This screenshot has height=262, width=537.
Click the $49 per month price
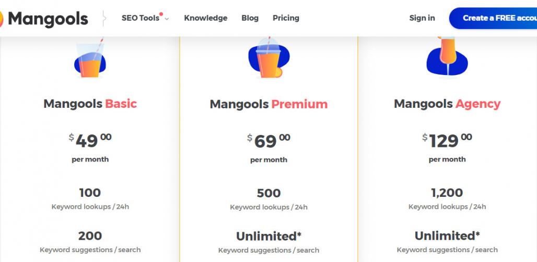(90, 141)
